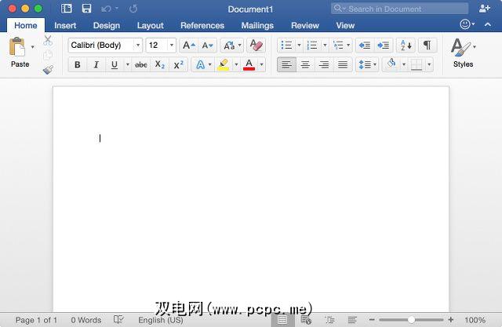This screenshot has width=502, height=327.
Task: Switch to Outline view in status bar
Action: coord(329,320)
